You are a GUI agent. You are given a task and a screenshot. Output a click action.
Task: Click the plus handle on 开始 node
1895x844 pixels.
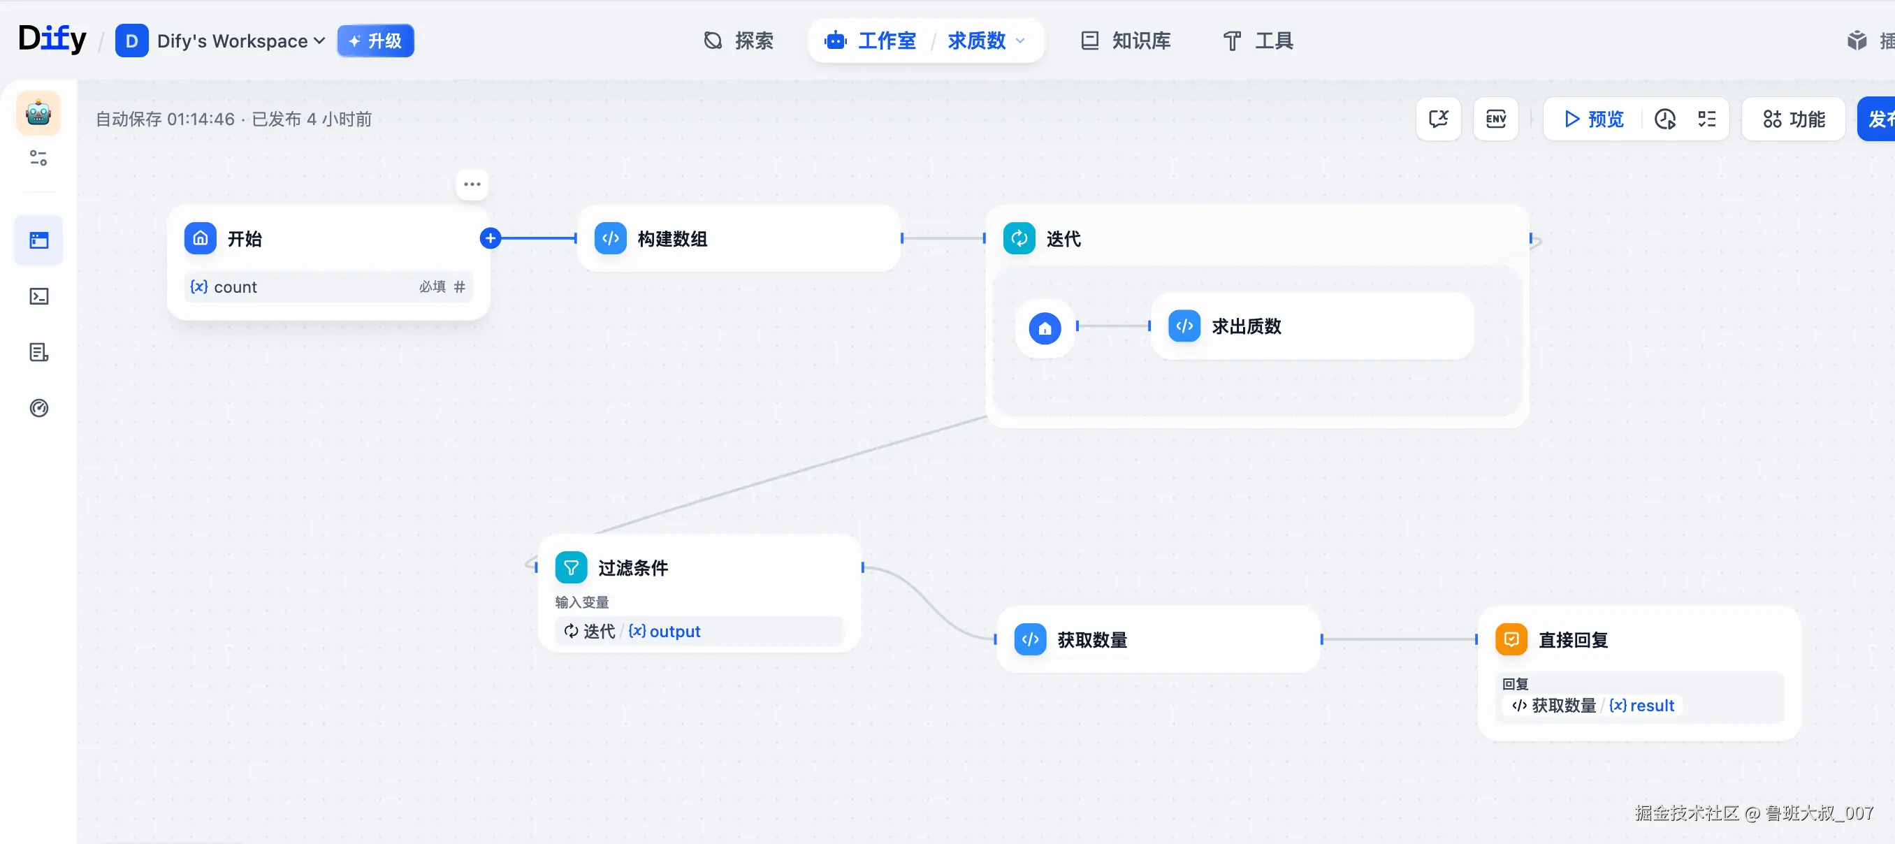491,238
